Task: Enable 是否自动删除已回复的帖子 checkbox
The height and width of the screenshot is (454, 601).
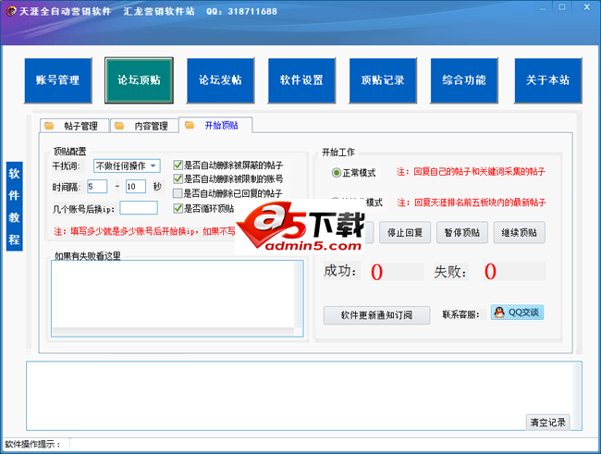Action: click(178, 193)
